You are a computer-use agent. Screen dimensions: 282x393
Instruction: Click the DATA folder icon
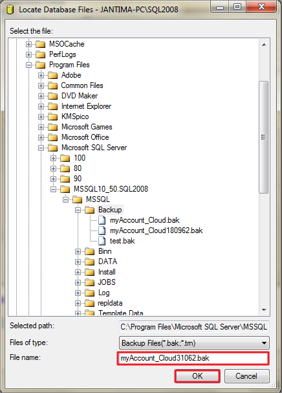click(x=90, y=262)
